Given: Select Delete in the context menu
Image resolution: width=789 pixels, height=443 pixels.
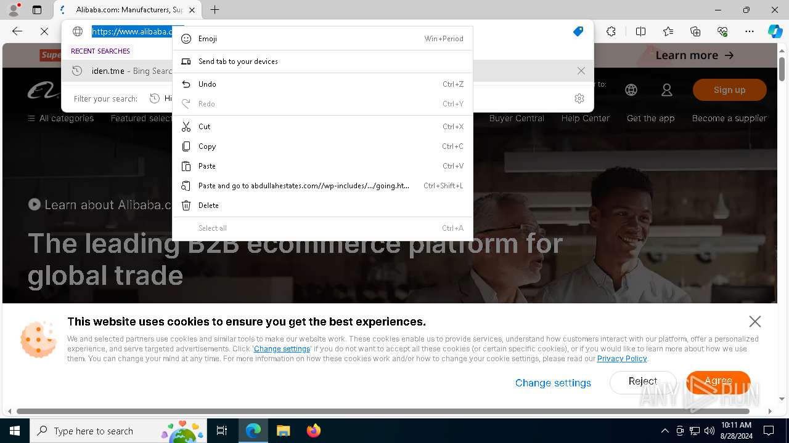Looking at the screenshot, I should [322, 206].
